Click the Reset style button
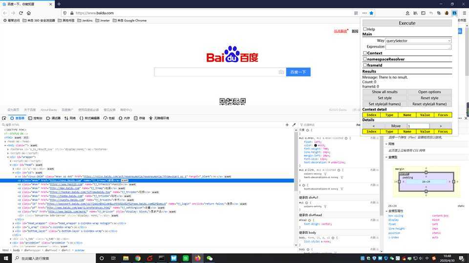Screen dimensions: 469x263 tap(429, 98)
